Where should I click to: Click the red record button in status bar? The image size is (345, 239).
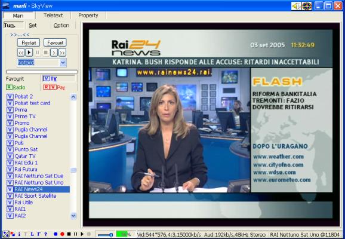[62, 234]
